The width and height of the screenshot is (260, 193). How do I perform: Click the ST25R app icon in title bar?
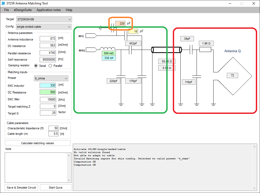(x=3, y=3)
